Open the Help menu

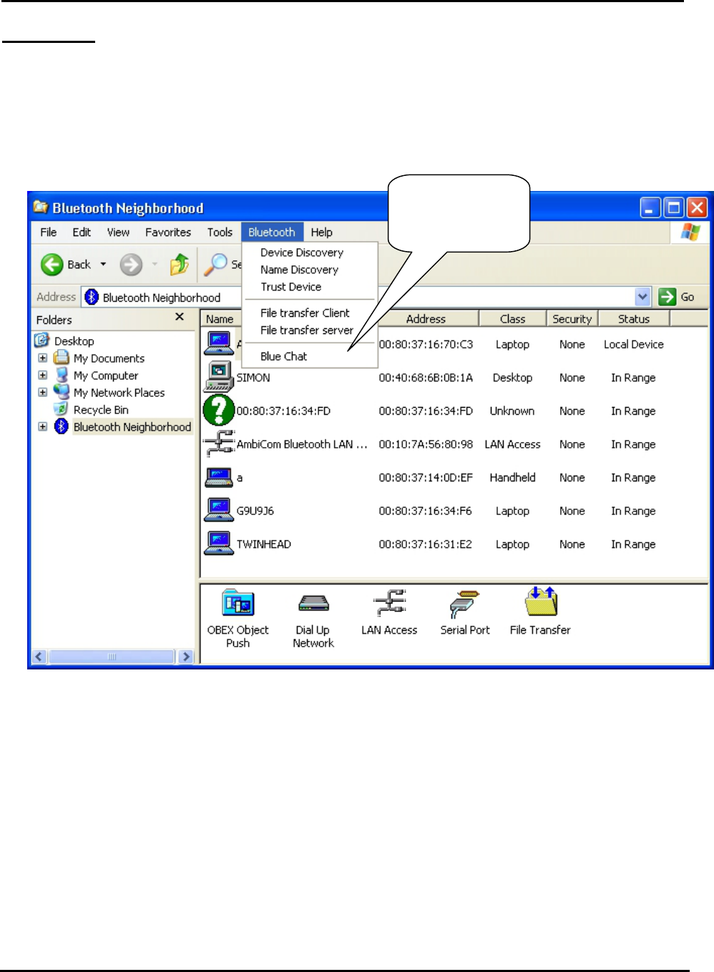tap(321, 232)
